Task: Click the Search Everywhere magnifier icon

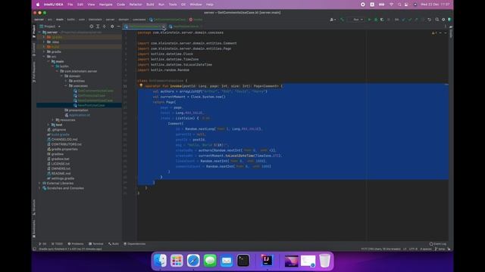Action: tap(437, 20)
